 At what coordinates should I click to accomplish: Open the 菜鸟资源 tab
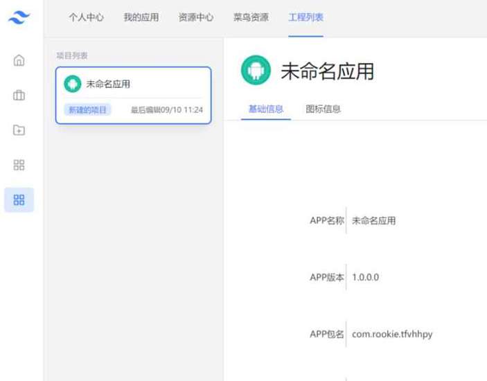tap(251, 17)
